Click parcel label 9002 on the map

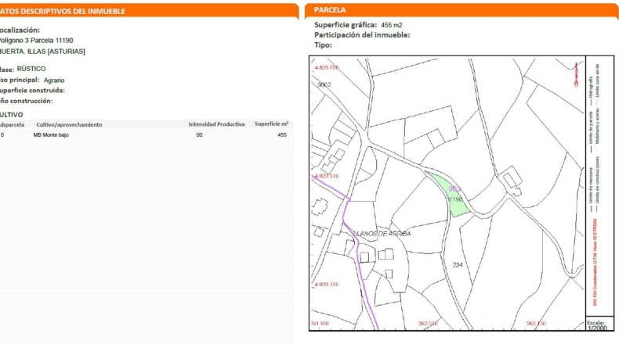[x=324, y=84]
